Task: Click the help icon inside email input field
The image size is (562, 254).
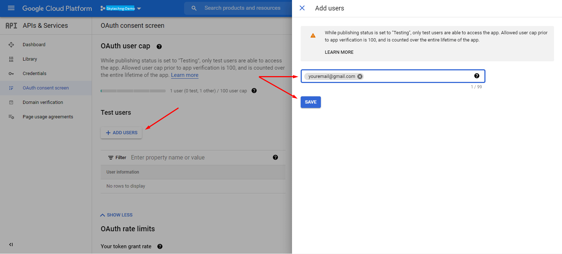Action: click(x=477, y=76)
